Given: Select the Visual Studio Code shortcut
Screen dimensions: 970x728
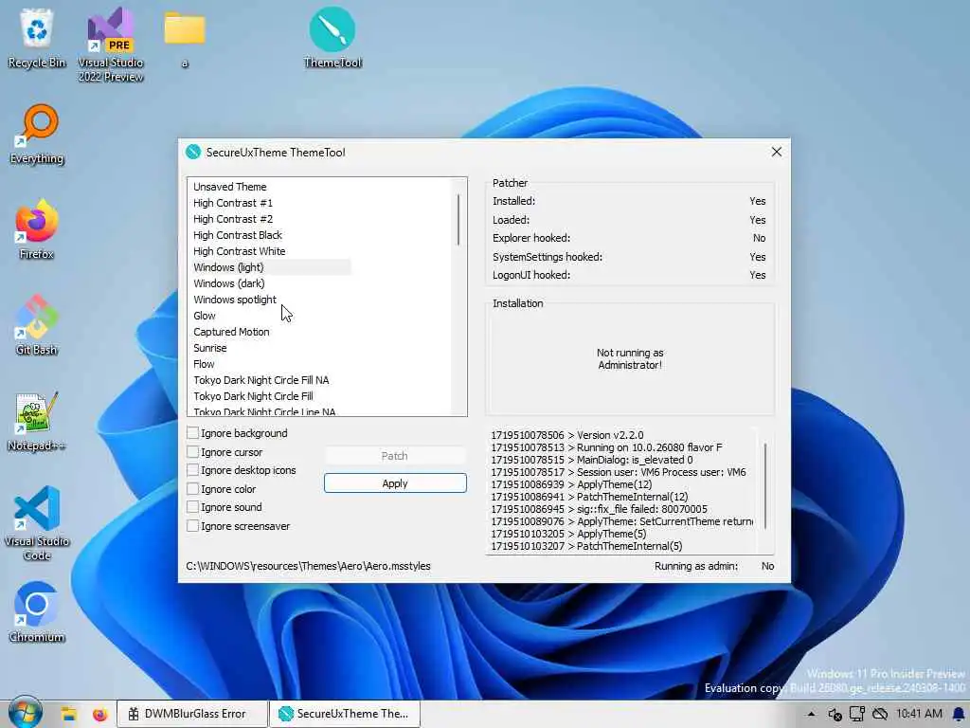Looking at the screenshot, I should (x=37, y=523).
